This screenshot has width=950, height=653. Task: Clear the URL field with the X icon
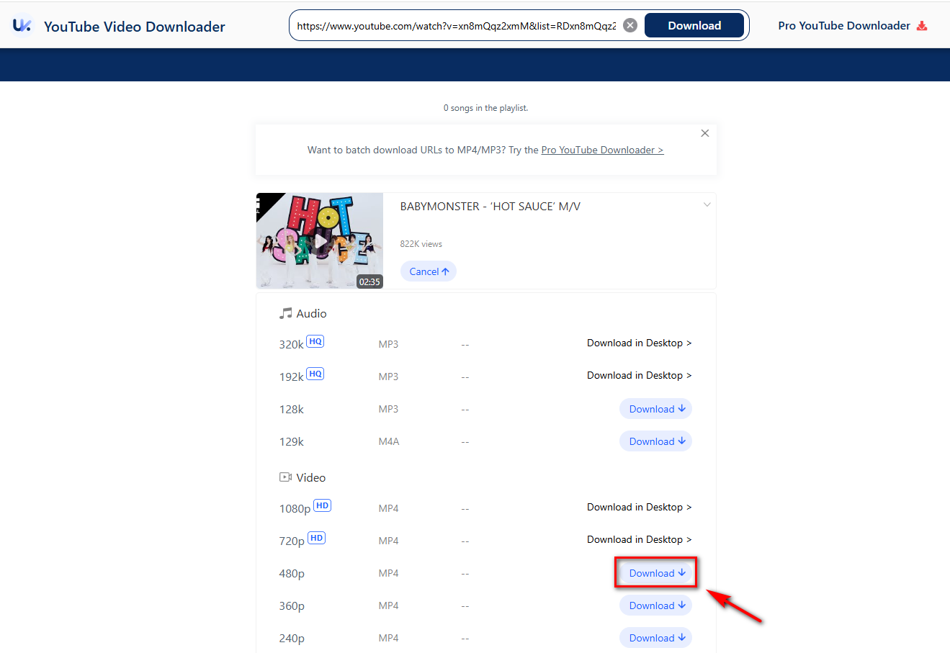pos(630,25)
